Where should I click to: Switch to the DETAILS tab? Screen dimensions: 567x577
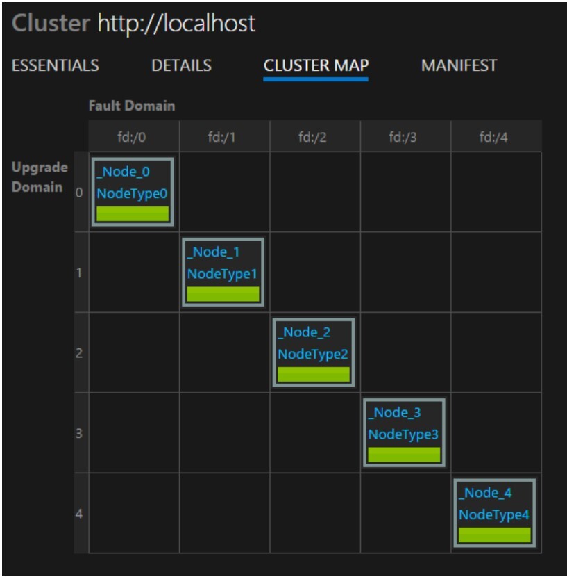[181, 66]
